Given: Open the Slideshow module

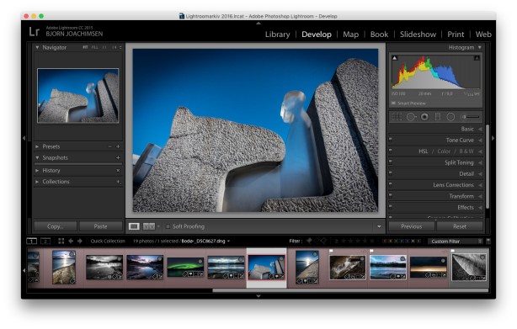Looking at the screenshot, I should [418, 34].
